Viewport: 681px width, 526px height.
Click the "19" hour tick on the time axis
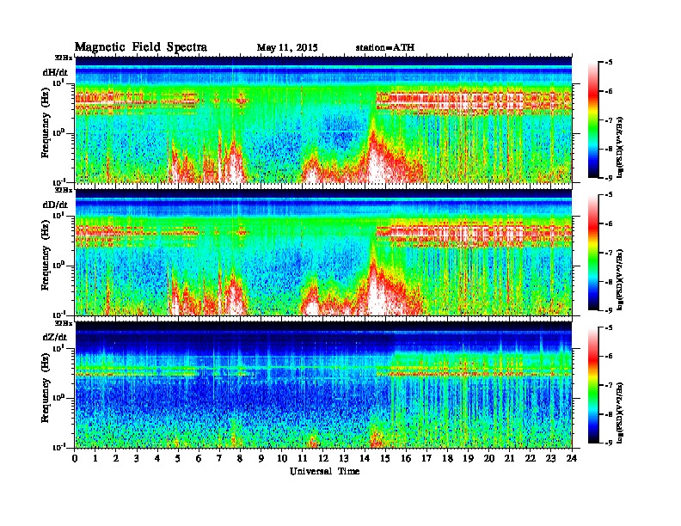pyautogui.click(x=468, y=459)
